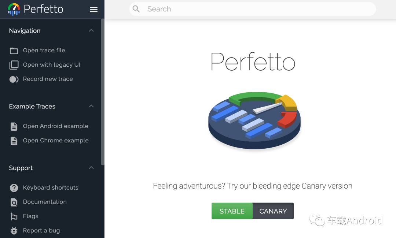
Task: Select the Open with legacy UI icon
Action: [14, 65]
